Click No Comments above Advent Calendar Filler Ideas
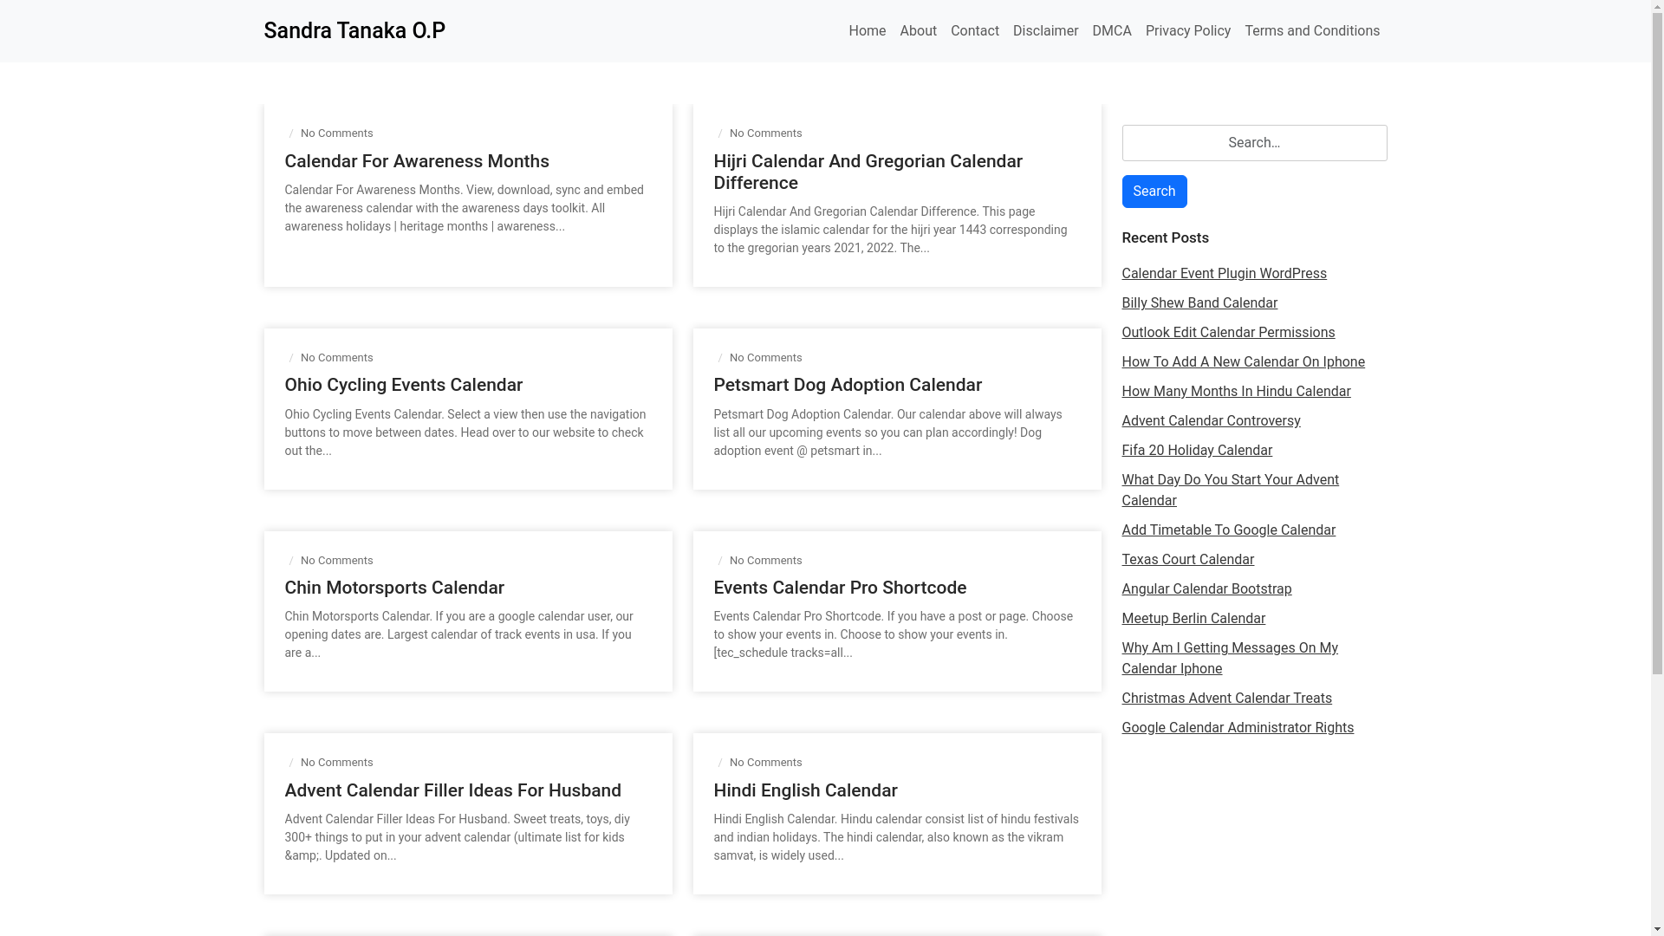The image size is (1664, 936). pos(336,763)
